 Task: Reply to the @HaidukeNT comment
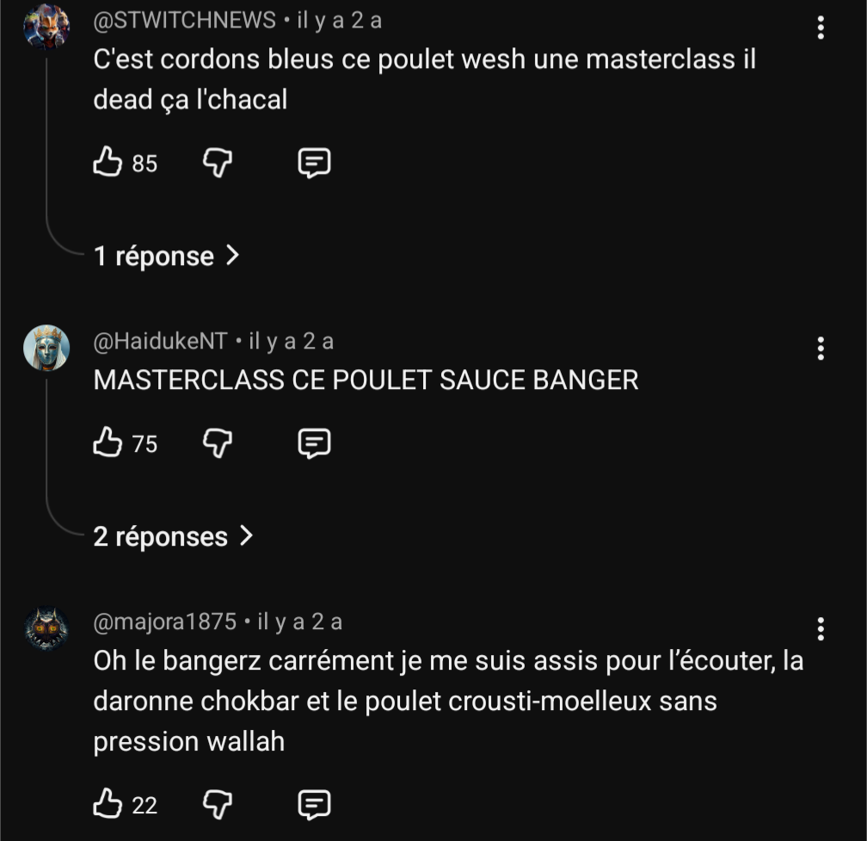pos(314,443)
